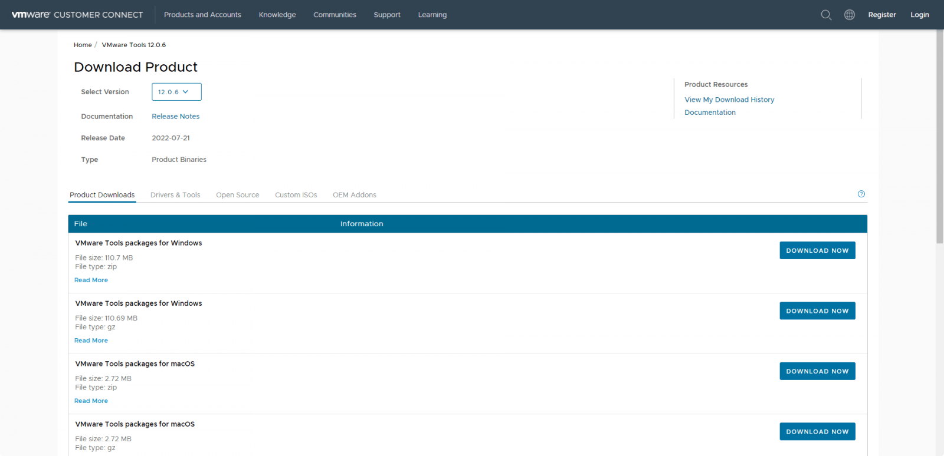Viewport: 944px width, 456px height.
Task: Expand the 12.0.6 version dropdown
Action: tap(176, 92)
